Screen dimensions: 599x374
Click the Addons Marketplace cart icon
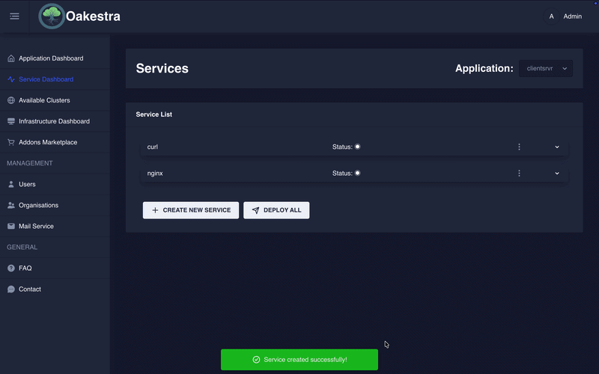point(10,142)
